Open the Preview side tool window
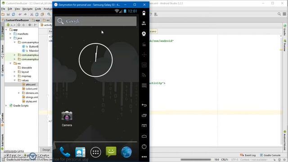The height and width of the screenshot is (162, 288). pyautogui.click(x=285, y=45)
